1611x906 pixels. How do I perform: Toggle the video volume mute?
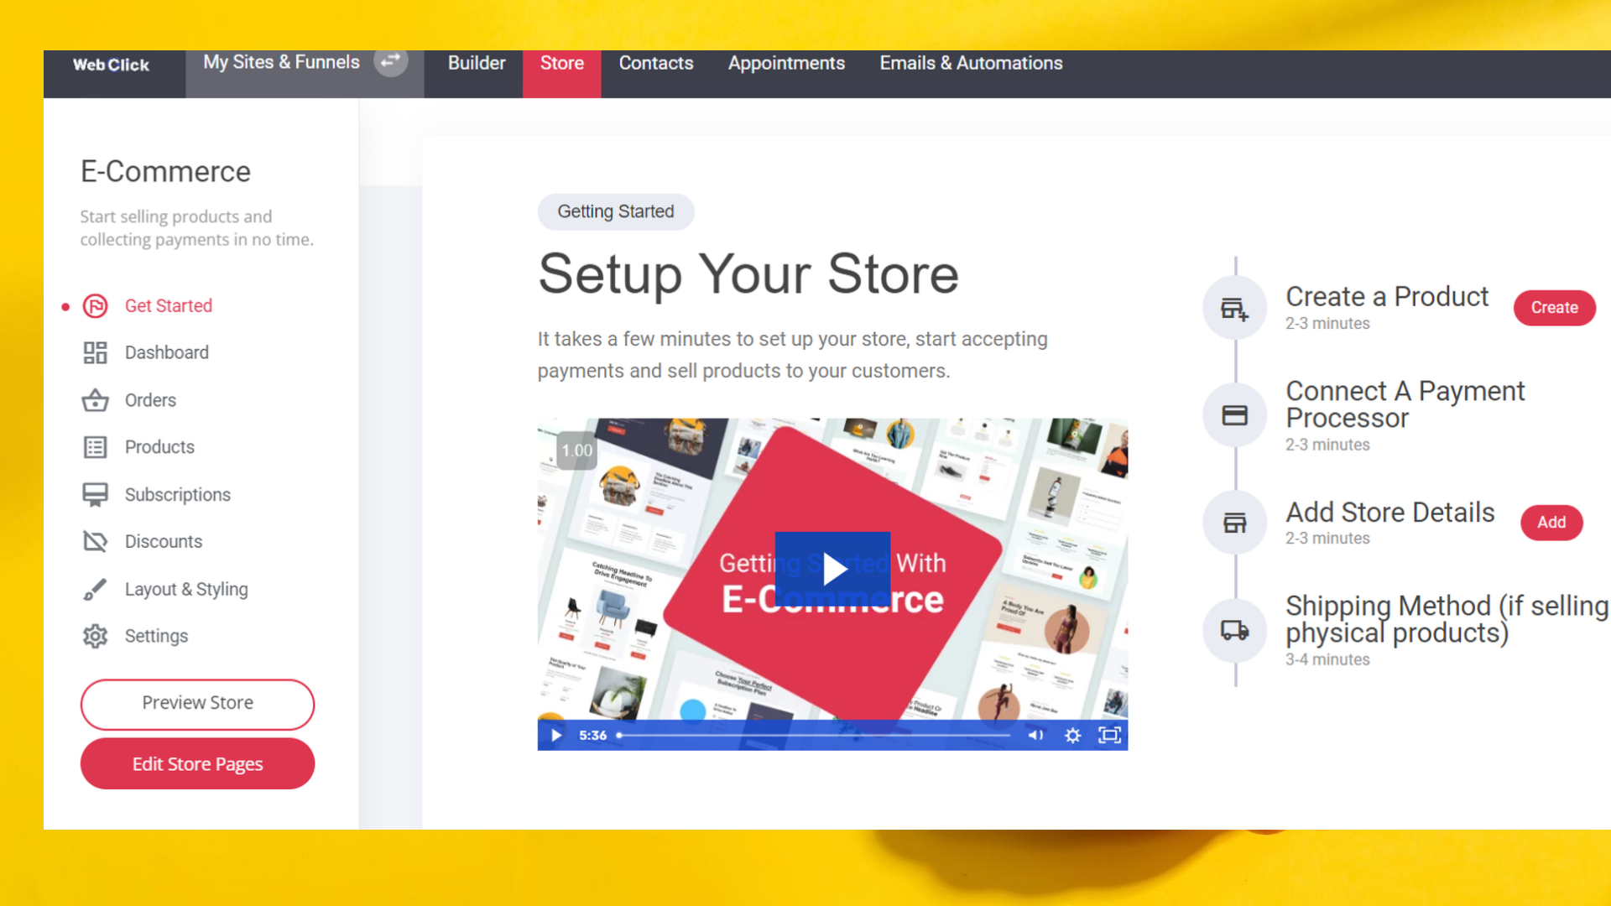click(x=1035, y=735)
